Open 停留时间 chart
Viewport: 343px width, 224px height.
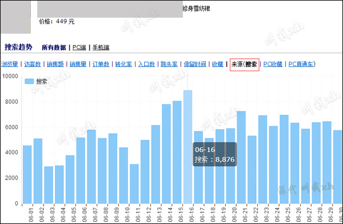pyautogui.click(x=195, y=64)
